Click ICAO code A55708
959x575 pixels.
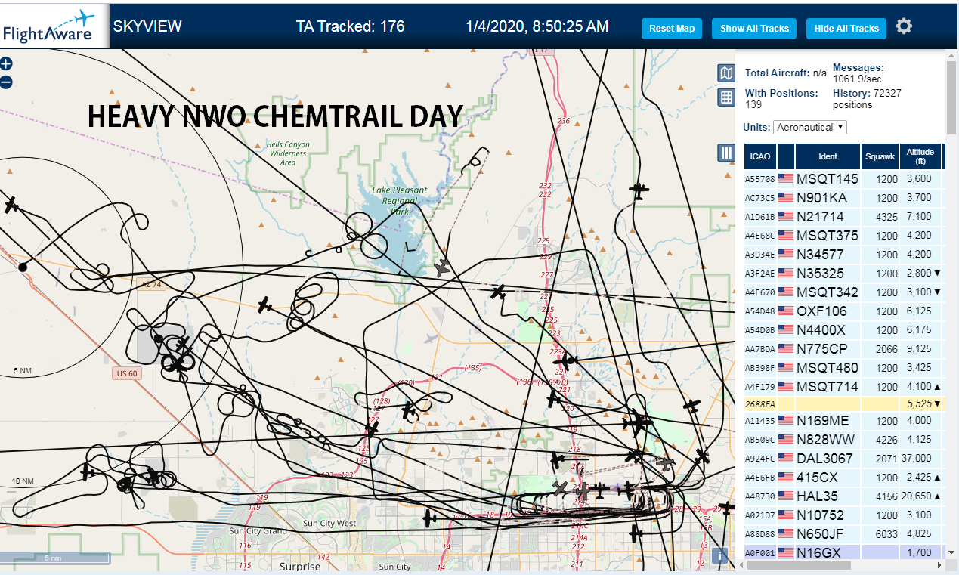point(759,180)
